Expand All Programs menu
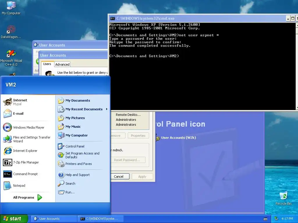 (x=27, y=197)
